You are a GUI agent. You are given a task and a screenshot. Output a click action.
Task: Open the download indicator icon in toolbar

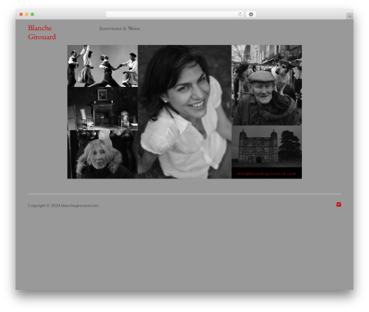click(251, 15)
